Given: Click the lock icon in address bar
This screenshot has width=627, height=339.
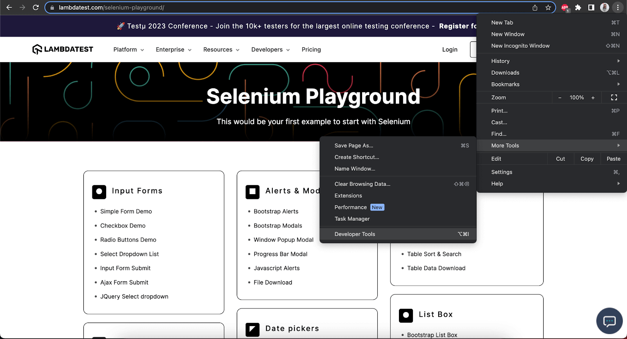Looking at the screenshot, I should click(52, 7).
